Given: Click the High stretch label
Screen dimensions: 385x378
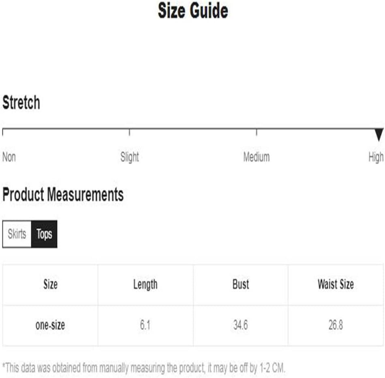Looking at the screenshot, I should (376, 157).
